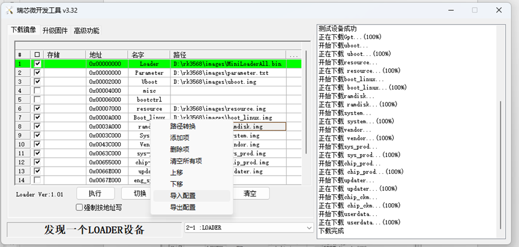
Task: Select the parameter.txt path cell
Action: (228, 73)
